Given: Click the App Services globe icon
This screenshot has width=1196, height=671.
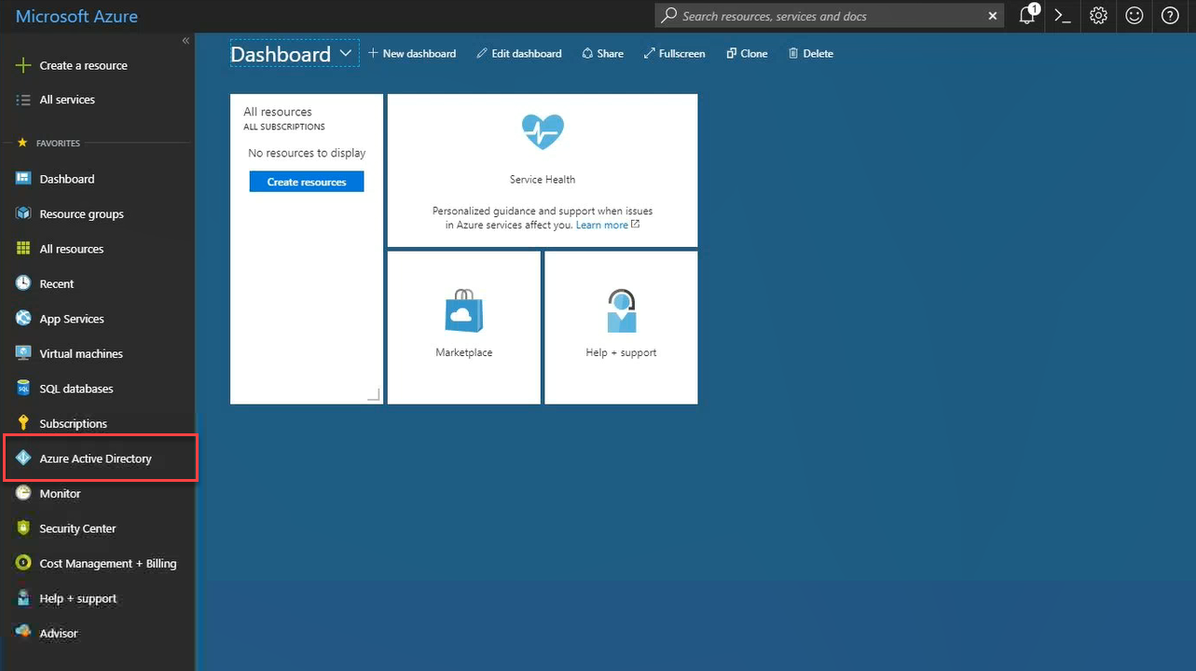Looking at the screenshot, I should [23, 319].
